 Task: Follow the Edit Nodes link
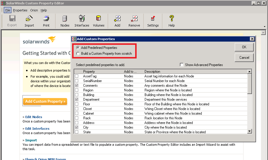click(34, 117)
